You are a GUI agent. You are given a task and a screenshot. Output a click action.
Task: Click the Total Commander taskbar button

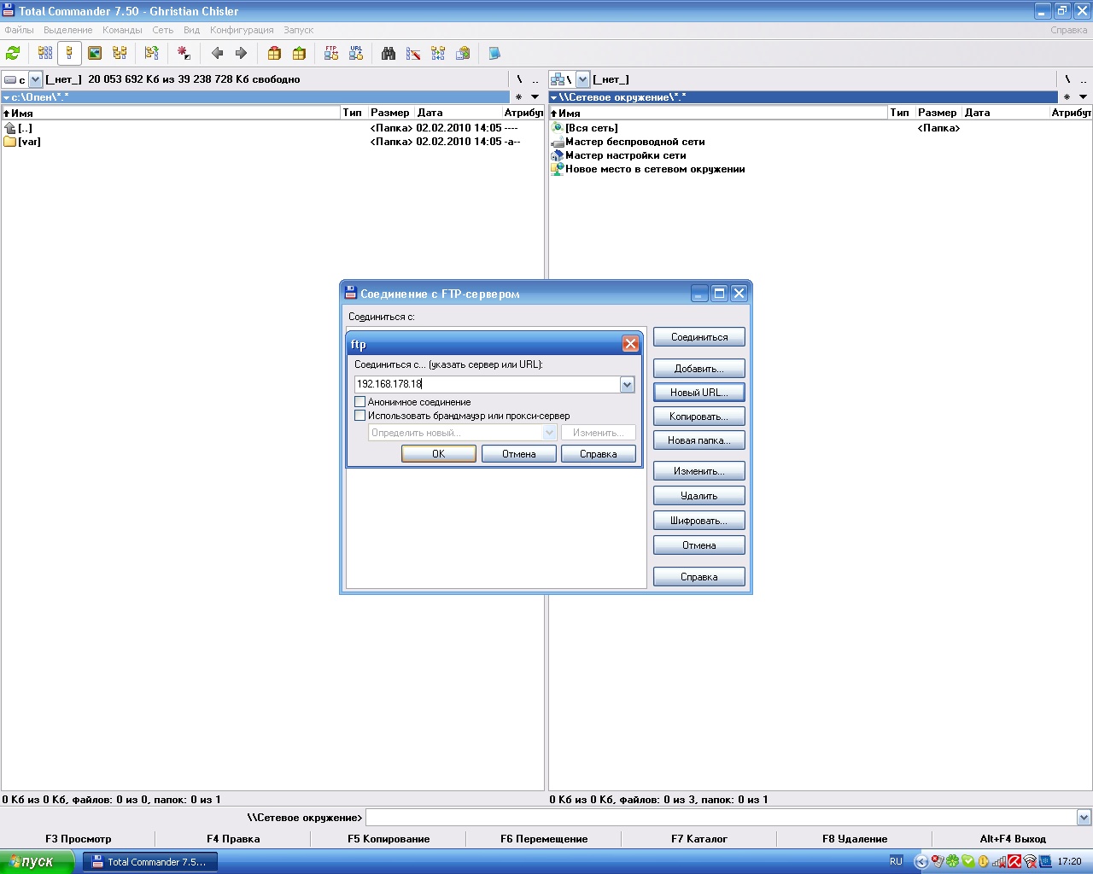click(x=150, y=862)
